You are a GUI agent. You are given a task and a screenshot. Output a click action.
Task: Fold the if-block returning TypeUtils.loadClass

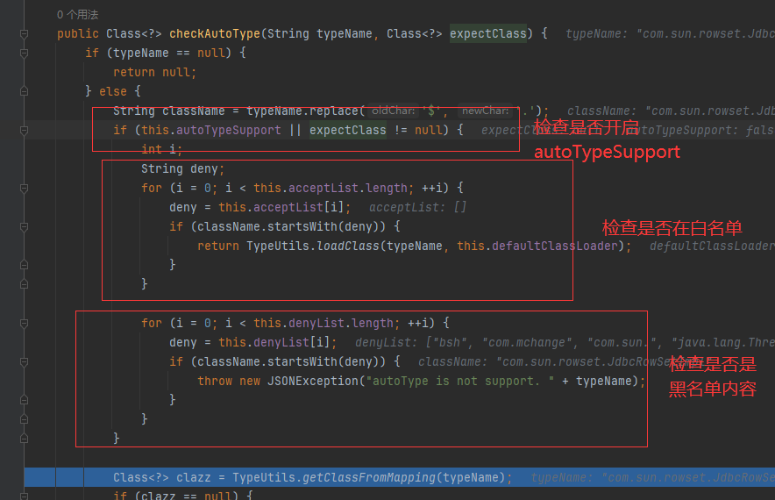[x=25, y=227]
